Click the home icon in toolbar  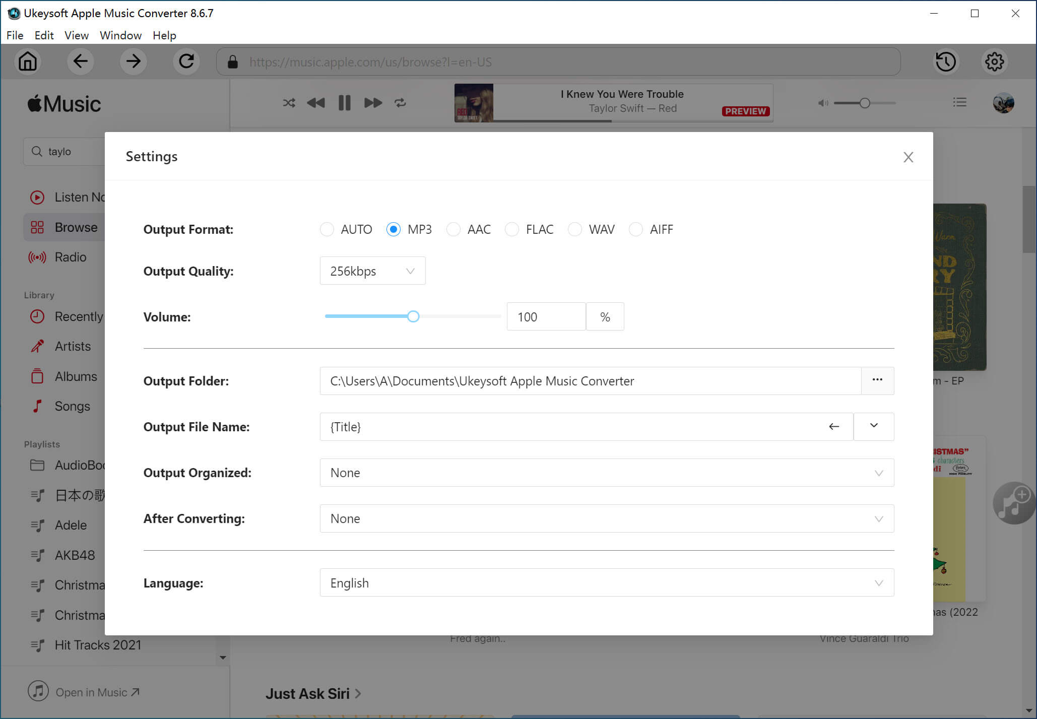28,61
